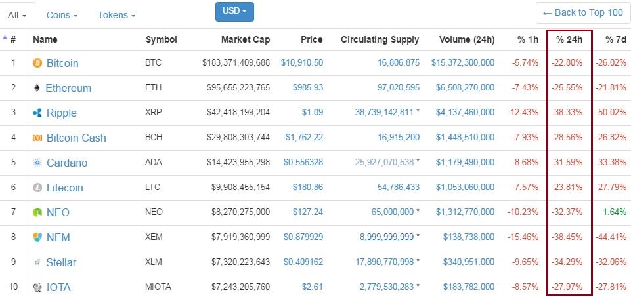The image size is (631, 297).
Task: Click the Bitcoin Cash logo icon
Action: (x=37, y=138)
